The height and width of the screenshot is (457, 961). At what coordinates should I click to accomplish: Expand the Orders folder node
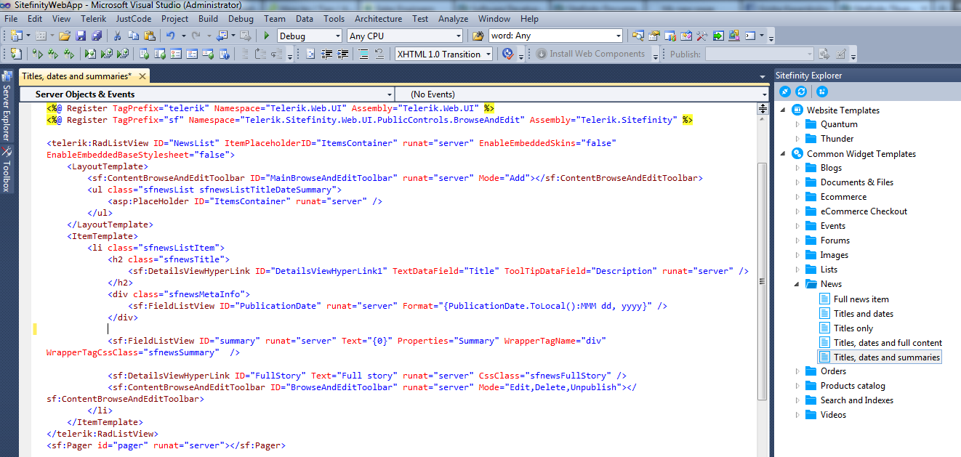[x=797, y=371]
